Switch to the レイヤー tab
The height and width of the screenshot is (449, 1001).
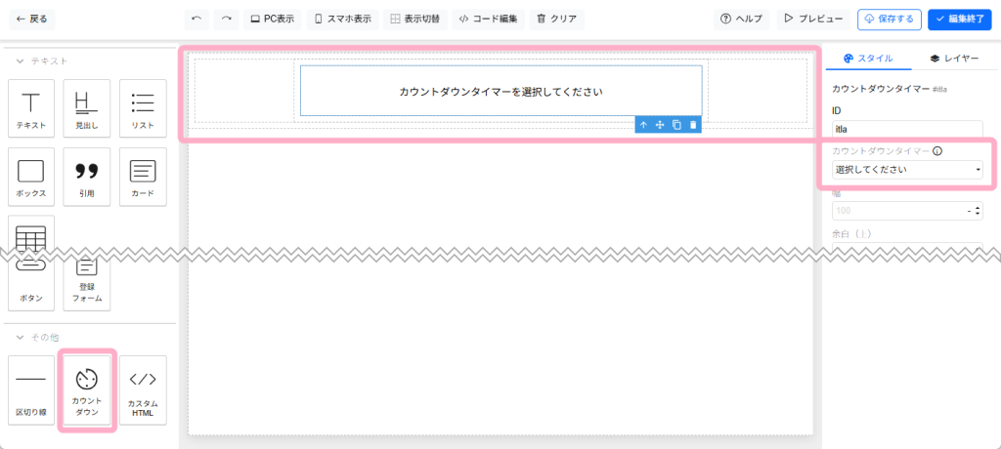point(954,59)
